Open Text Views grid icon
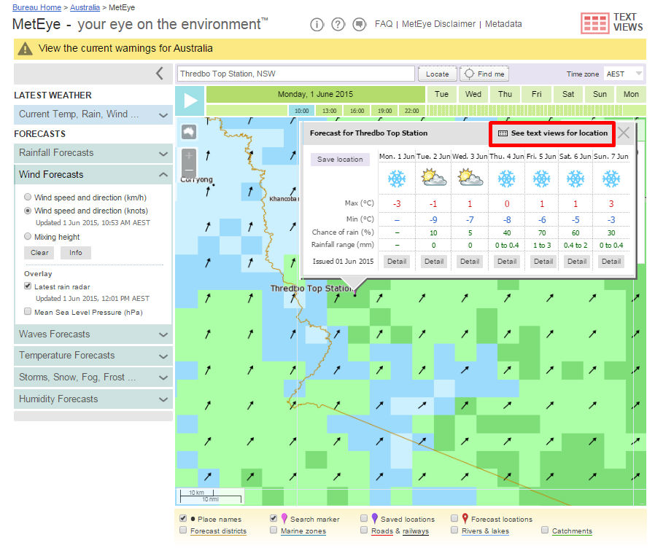This screenshot has width=655, height=548. point(594,23)
